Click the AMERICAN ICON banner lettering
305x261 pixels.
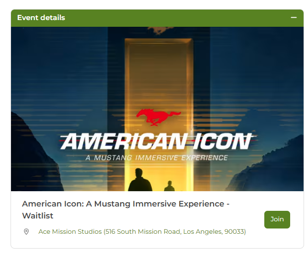[157, 141]
